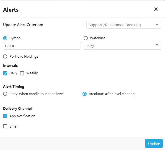Choose Portfolio Holdings radio option
This screenshot has width=165, height=150.
pos(5,57)
